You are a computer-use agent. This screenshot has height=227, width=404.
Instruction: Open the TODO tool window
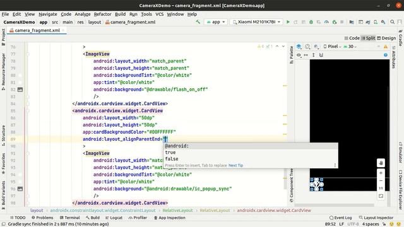pos(18,218)
